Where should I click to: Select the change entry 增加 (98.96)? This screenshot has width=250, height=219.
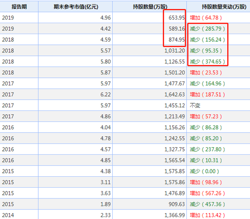pos(205,182)
